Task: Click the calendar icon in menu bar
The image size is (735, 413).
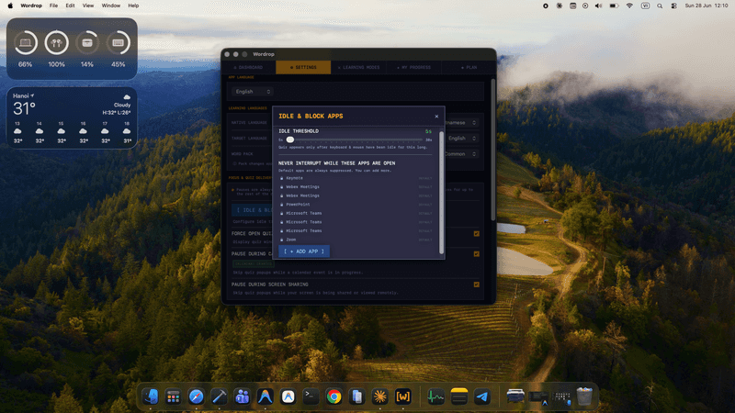Action: [572, 6]
